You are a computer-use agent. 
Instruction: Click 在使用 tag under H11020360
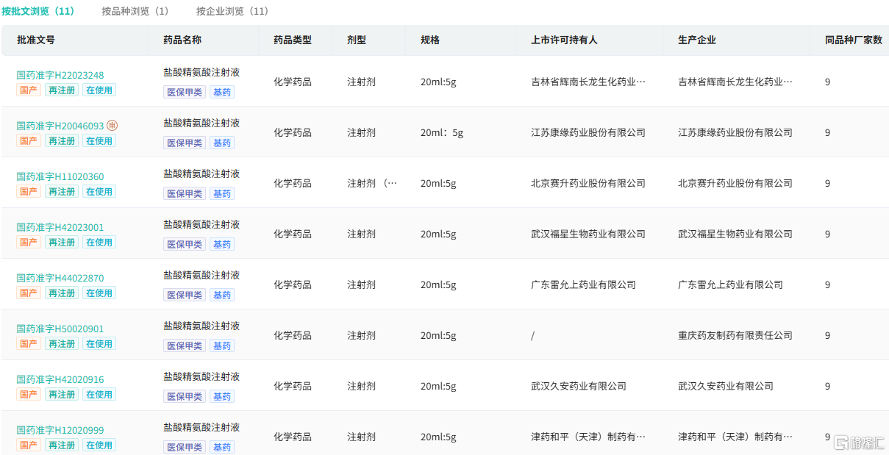tap(99, 191)
